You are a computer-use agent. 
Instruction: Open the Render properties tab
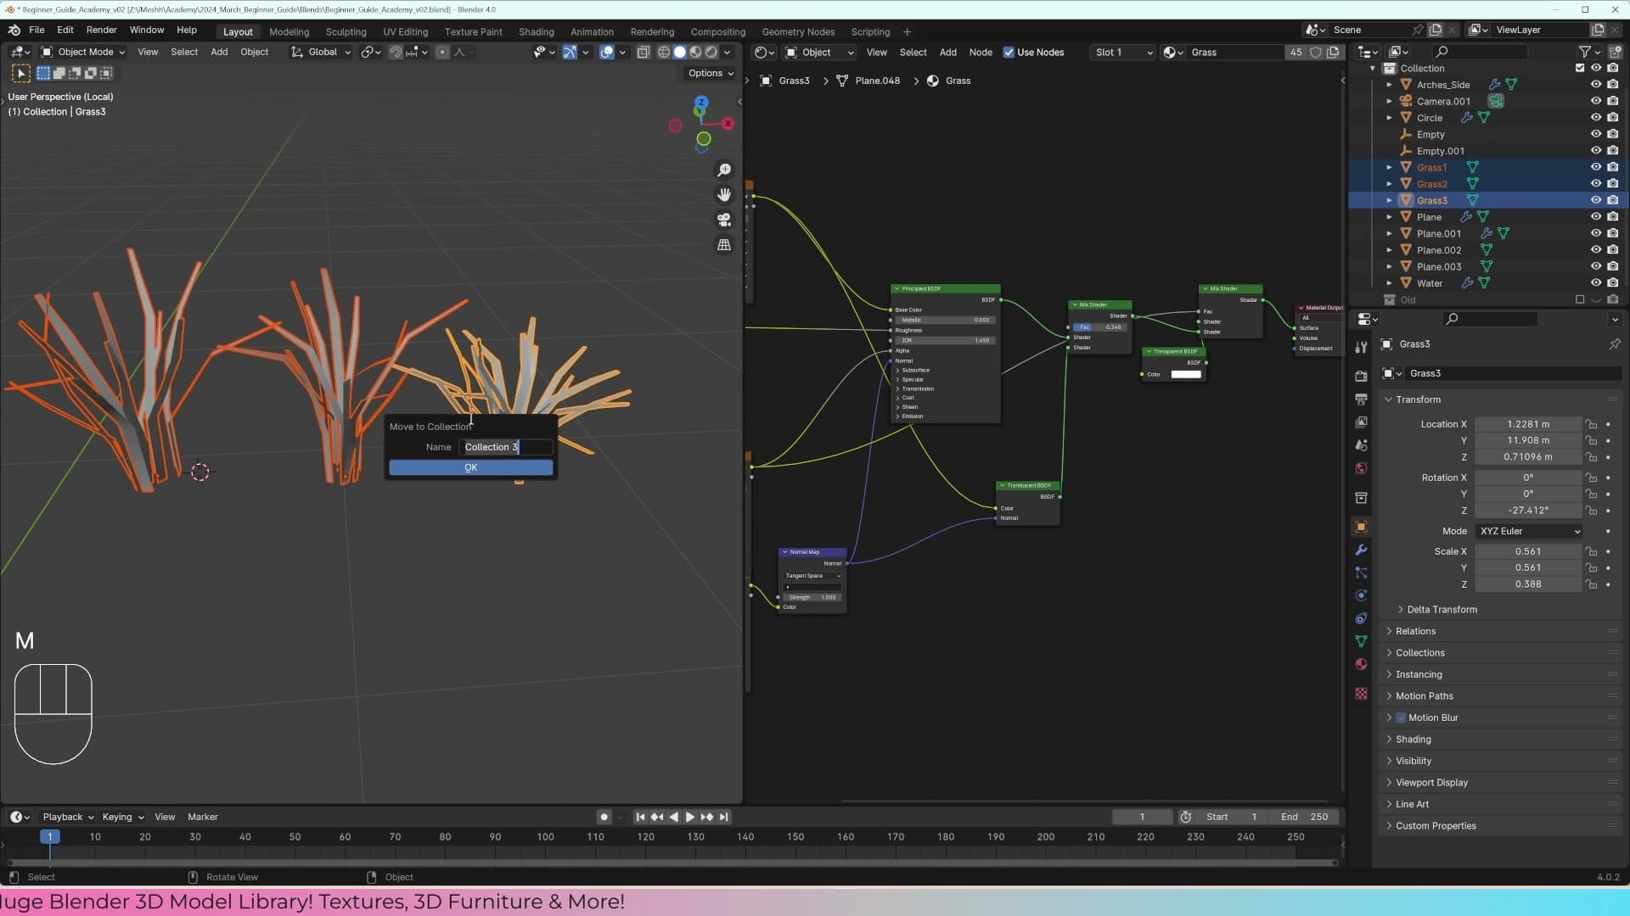coord(1361,376)
